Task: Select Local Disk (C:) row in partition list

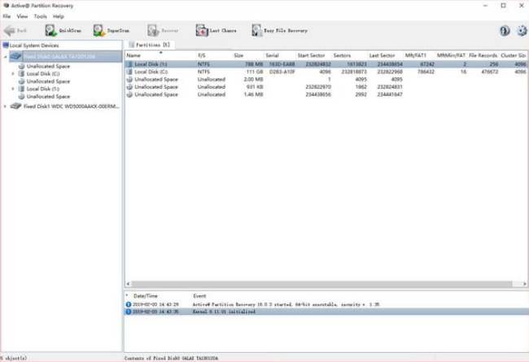Action: (326, 72)
